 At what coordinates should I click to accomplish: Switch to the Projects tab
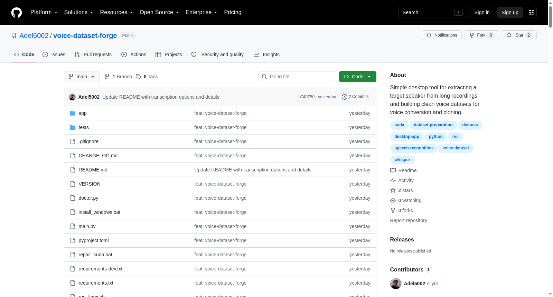[x=169, y=55]
